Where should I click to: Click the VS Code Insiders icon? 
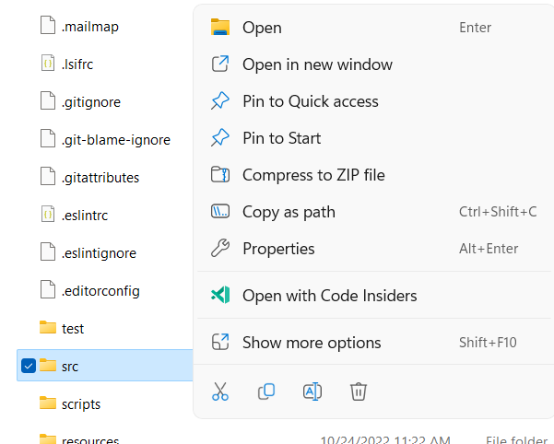[220, 296]
